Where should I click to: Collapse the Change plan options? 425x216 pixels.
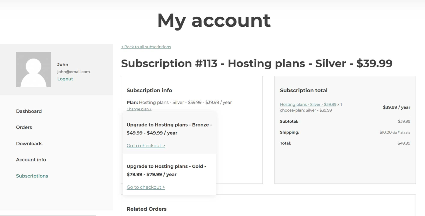pyautogui.click(x=139, y=109)
